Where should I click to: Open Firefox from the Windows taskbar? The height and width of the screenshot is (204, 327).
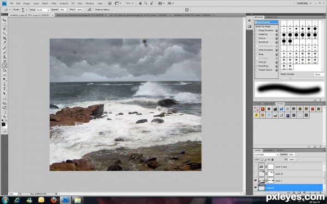[x=53, y=200]
